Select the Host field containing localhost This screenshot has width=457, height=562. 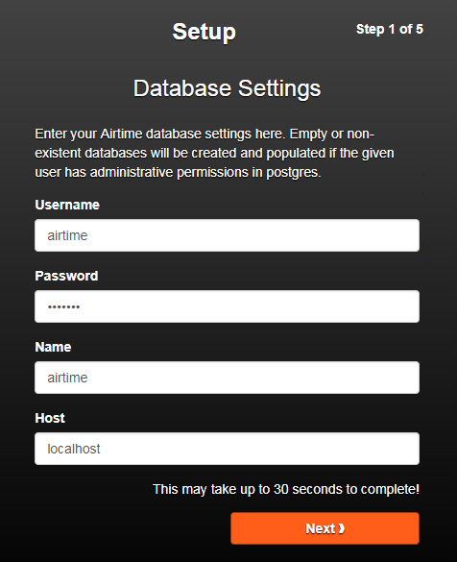click(227, 449)
